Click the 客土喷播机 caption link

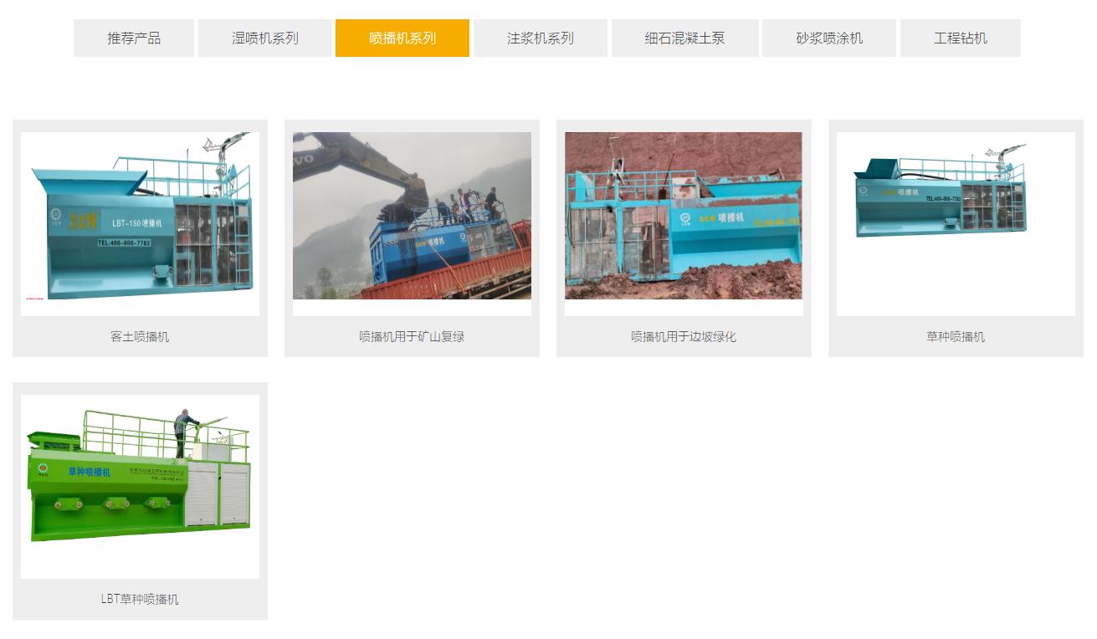[x=140, y=336]
